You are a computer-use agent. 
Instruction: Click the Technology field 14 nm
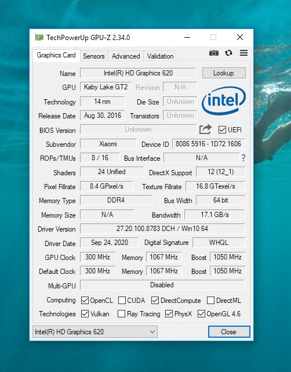[x=103, y=102]
